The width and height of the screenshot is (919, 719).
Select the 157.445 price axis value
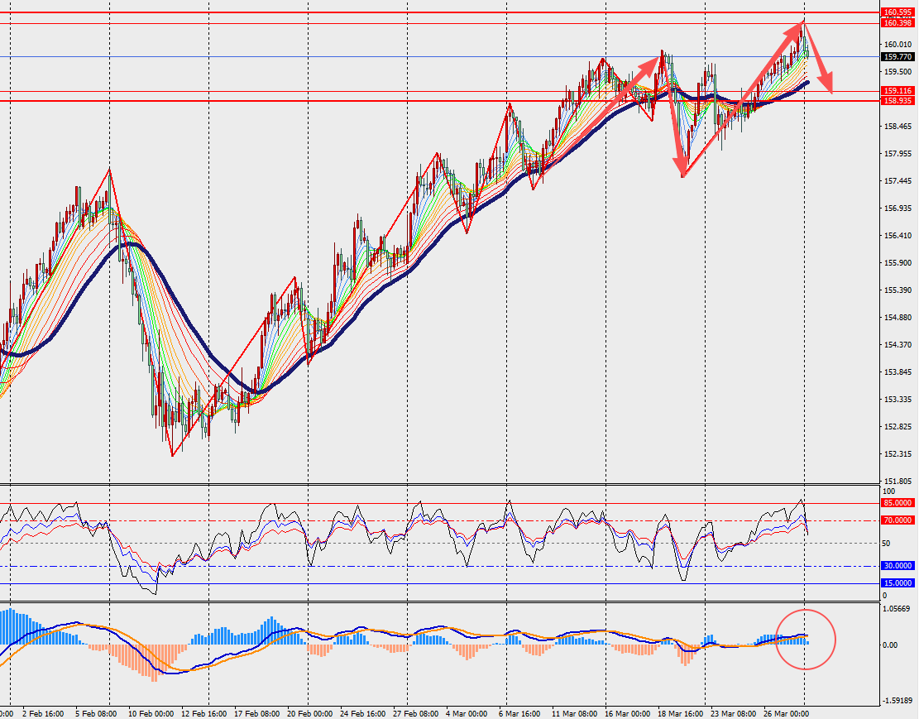897,181
